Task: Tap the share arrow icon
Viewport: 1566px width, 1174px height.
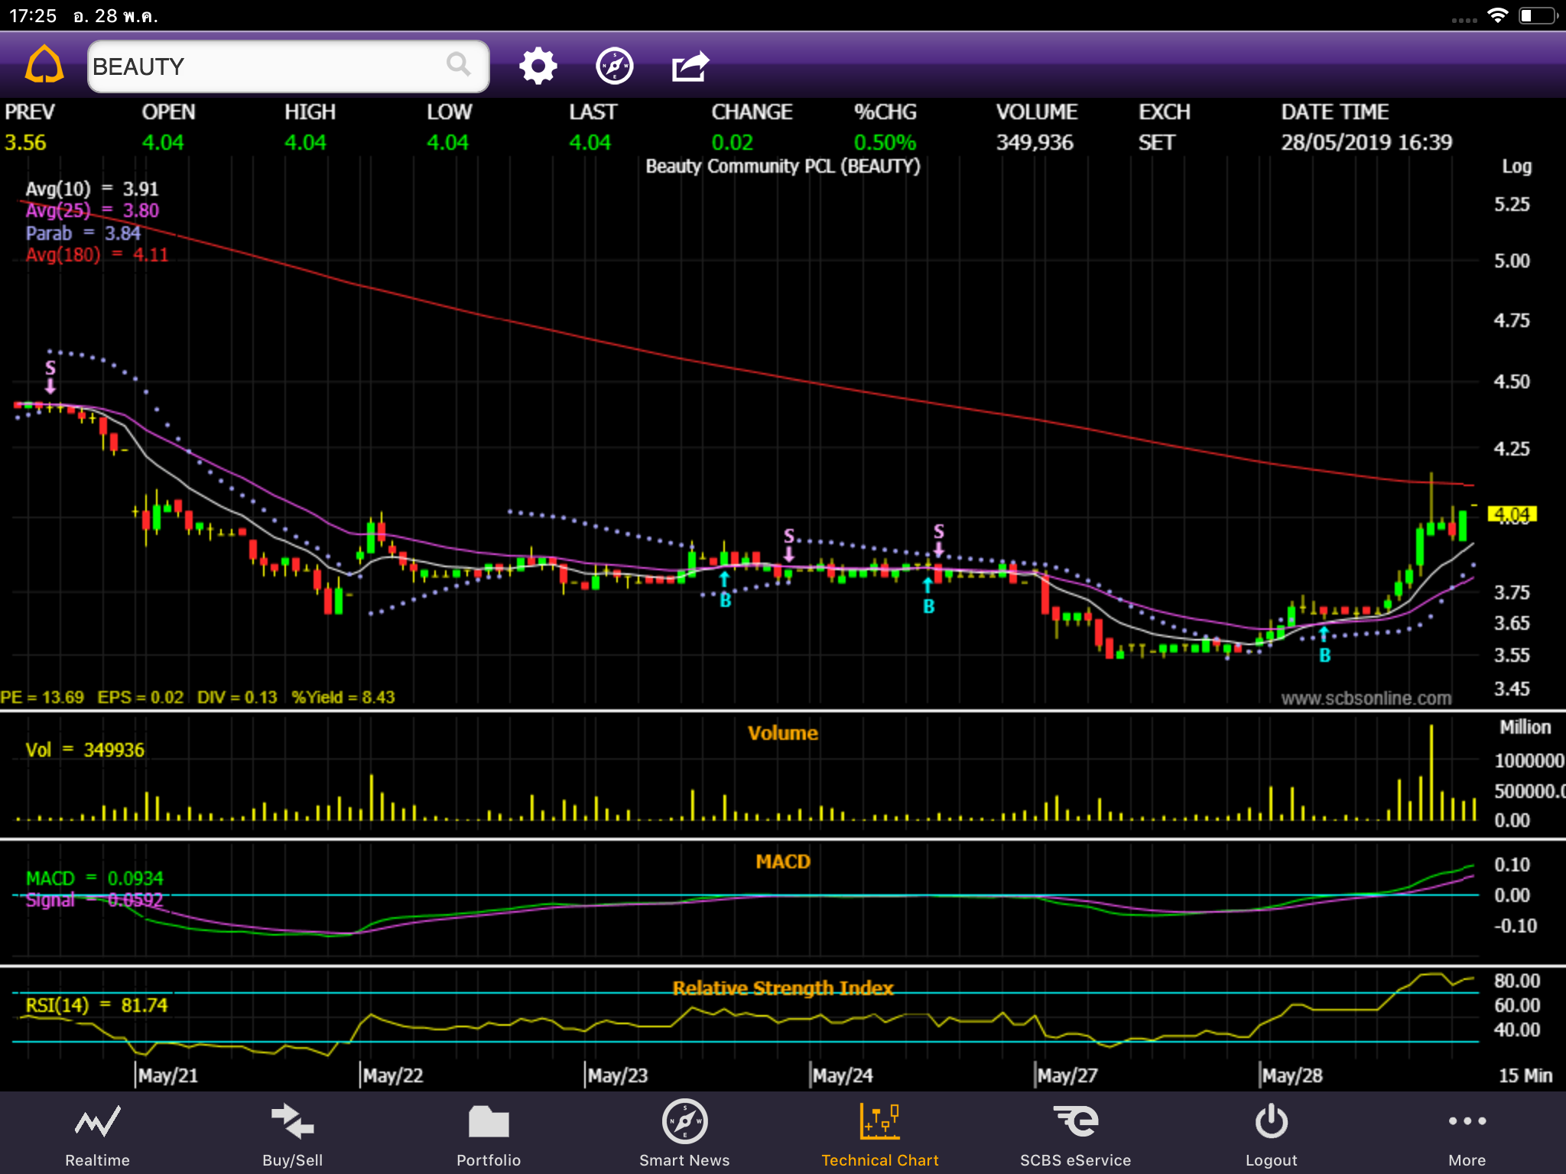Action: 690,66
